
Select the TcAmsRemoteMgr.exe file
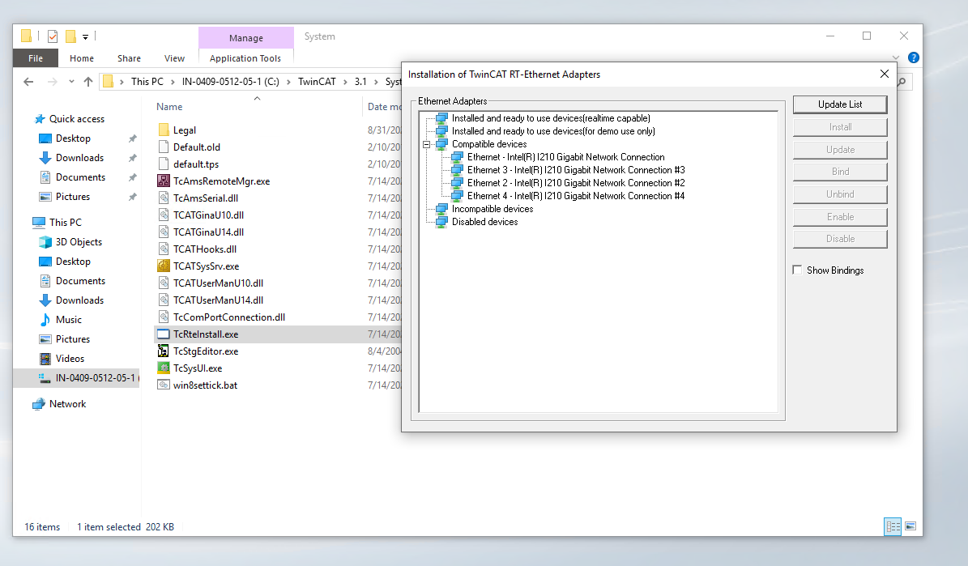222,181
